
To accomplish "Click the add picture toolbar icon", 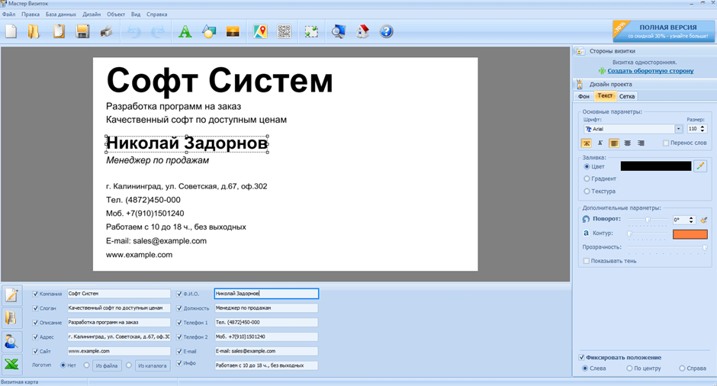I will [233, 32].
